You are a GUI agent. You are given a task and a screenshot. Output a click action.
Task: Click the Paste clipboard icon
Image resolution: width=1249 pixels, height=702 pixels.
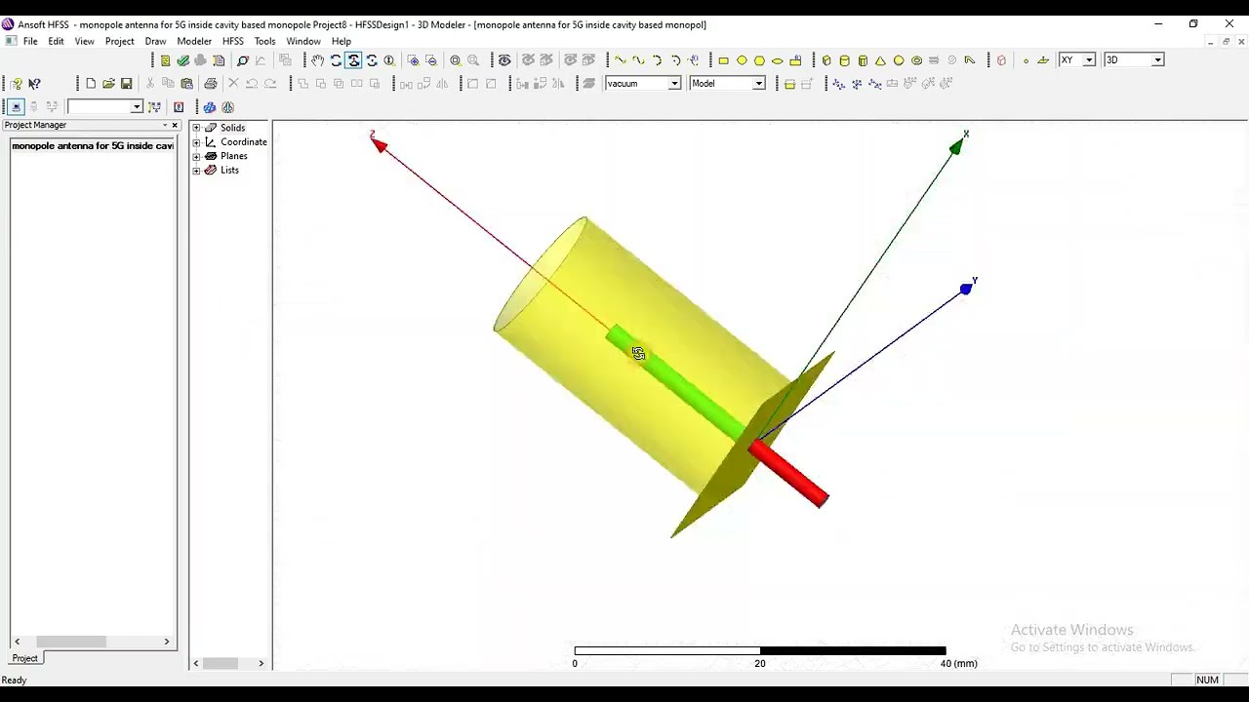tap(186, 84)
